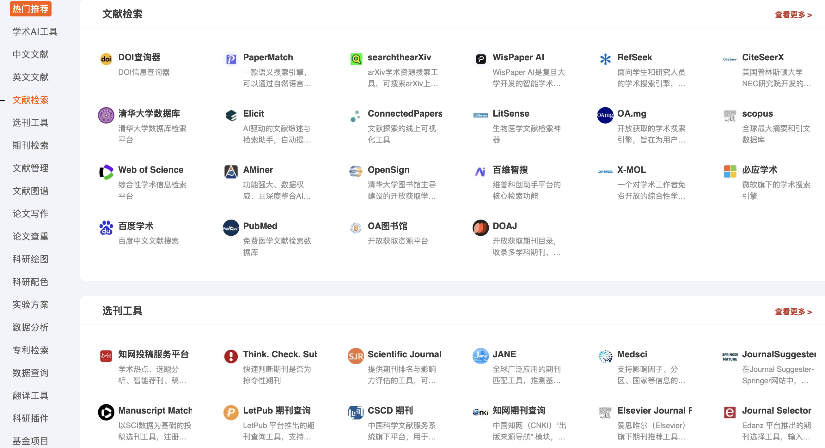The height and width of the screenshot is (448, 825).
Task: Expand 查看更多 in 文献检索 section
Action: pos(793,15)
